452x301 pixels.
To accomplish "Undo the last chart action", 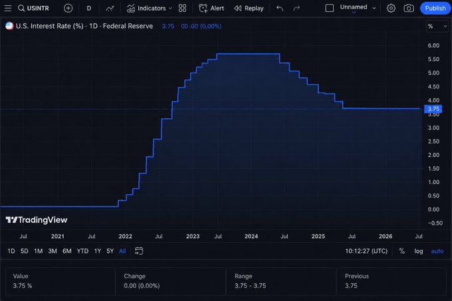I will (x=280, y=9).
